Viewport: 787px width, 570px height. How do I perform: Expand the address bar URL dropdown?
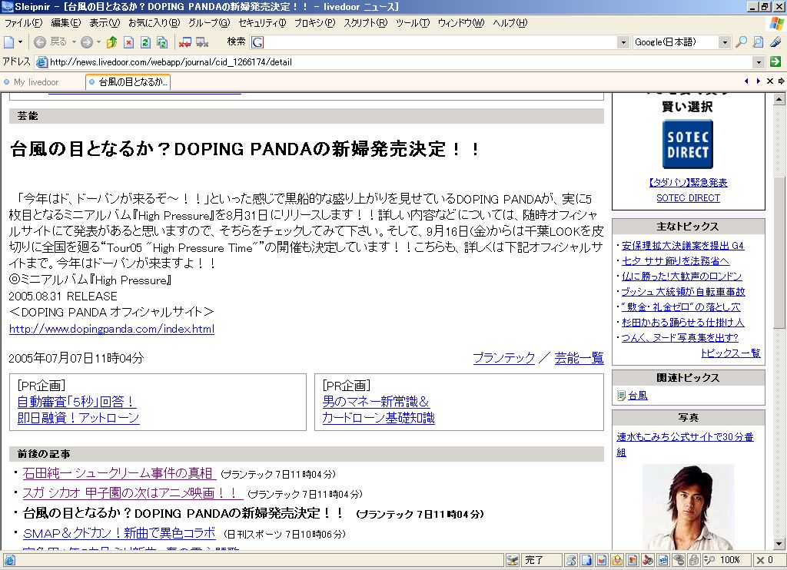click(x=759, y=61)
